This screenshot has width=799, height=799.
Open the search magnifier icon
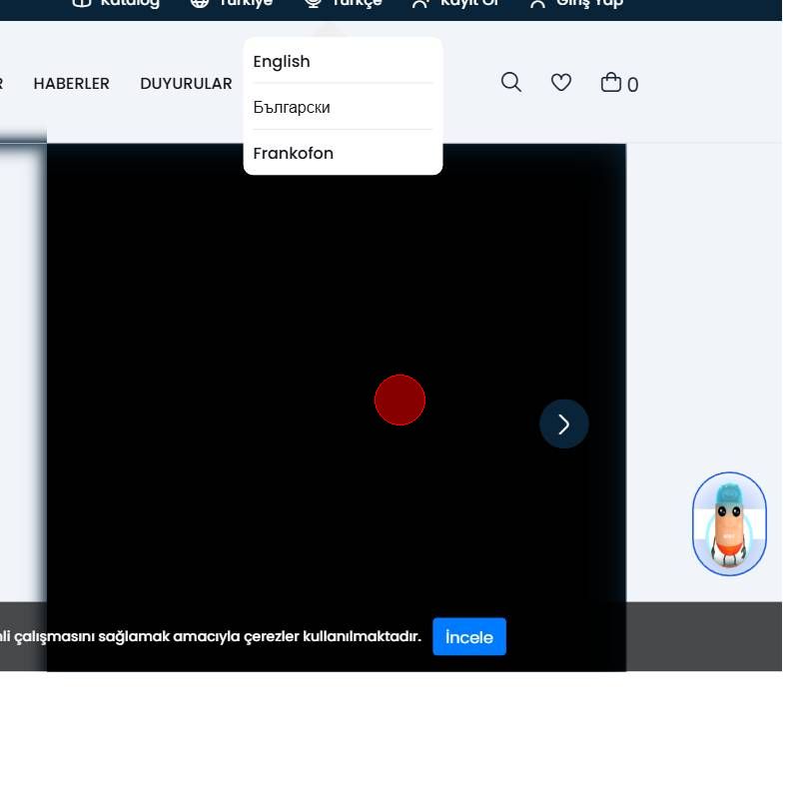(x=510, y=83)
